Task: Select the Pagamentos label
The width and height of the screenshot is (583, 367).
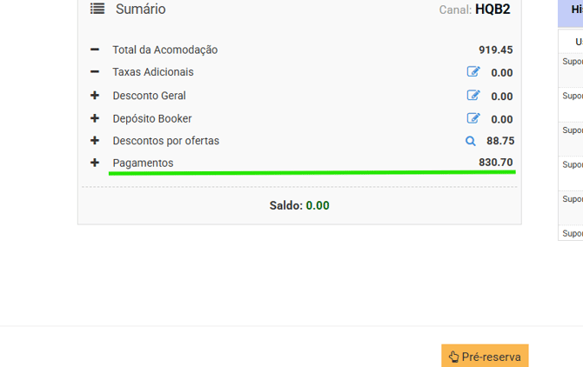Action: point(143,163)
